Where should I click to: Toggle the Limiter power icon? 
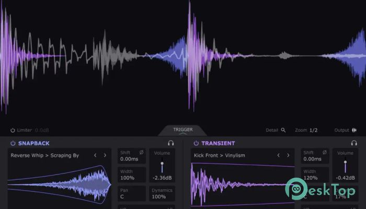click(13, 130)
